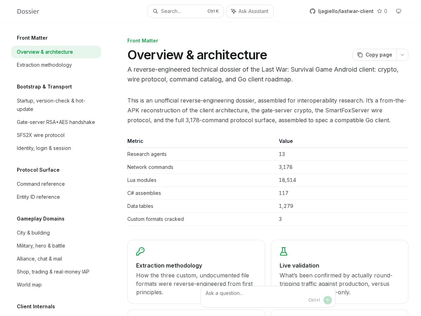Click the Copy page button

pyautogui.click(x=375, y=55)
